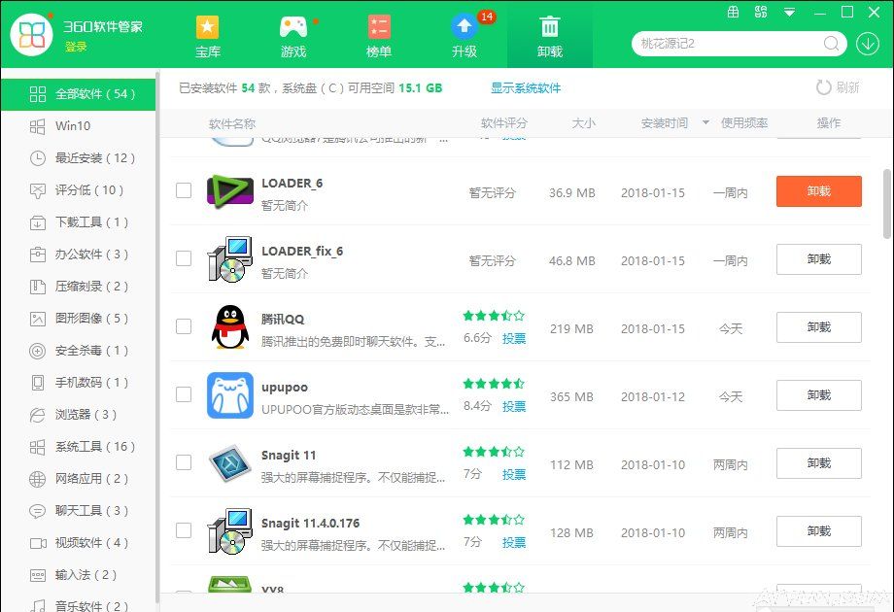
Task: Switch to the 宝库 tab
Action: tap(208, 35)
